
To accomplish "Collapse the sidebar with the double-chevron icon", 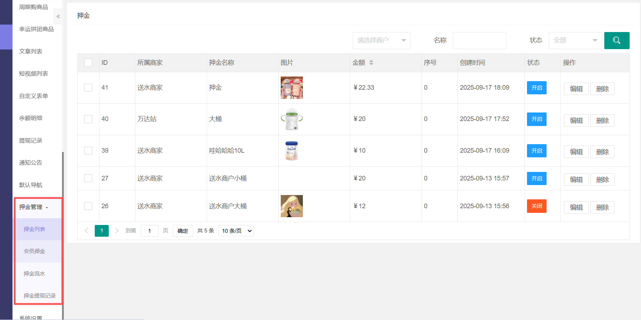I will pos(58,16).
